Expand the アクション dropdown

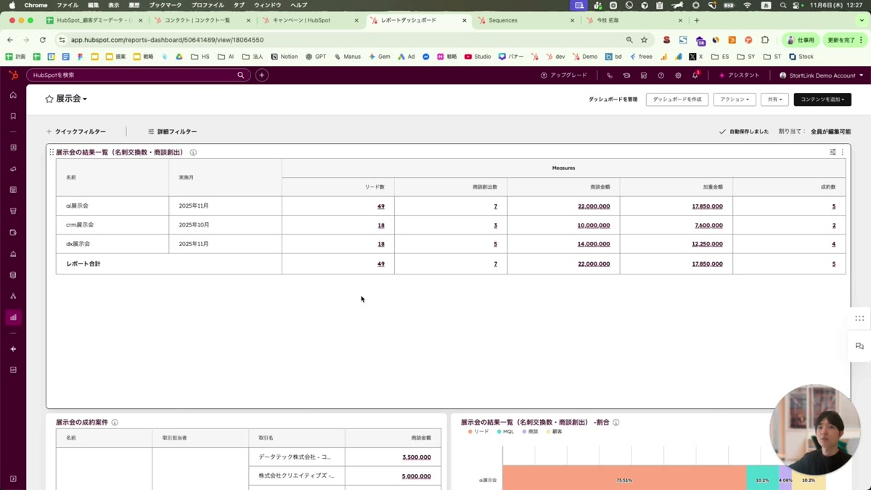click(x=734, y=99)
